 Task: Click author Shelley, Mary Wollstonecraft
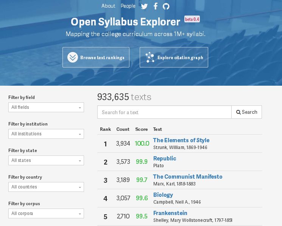(193, 220)
